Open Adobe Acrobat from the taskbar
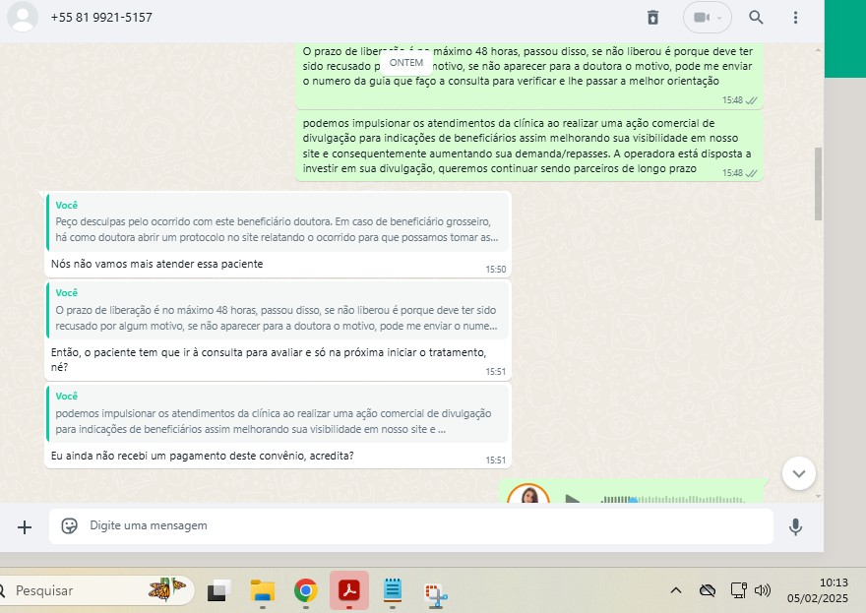Screen dimensions: 866x613 click(x=348, y=590)
